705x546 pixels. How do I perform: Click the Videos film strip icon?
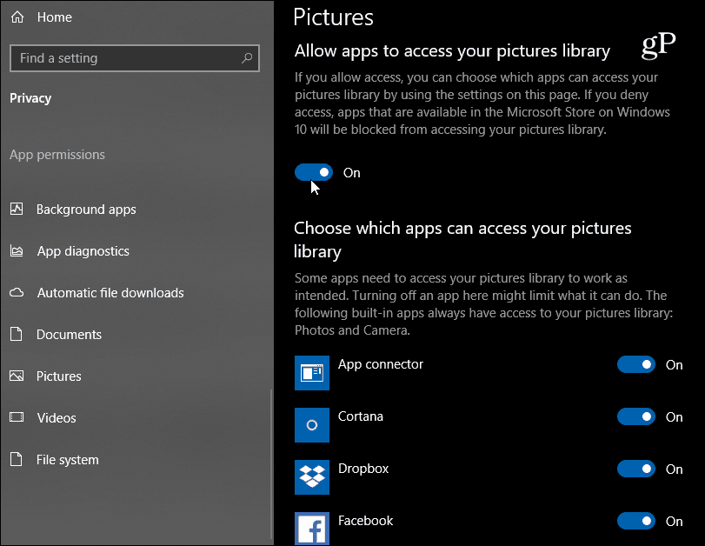tap(17, 417)
